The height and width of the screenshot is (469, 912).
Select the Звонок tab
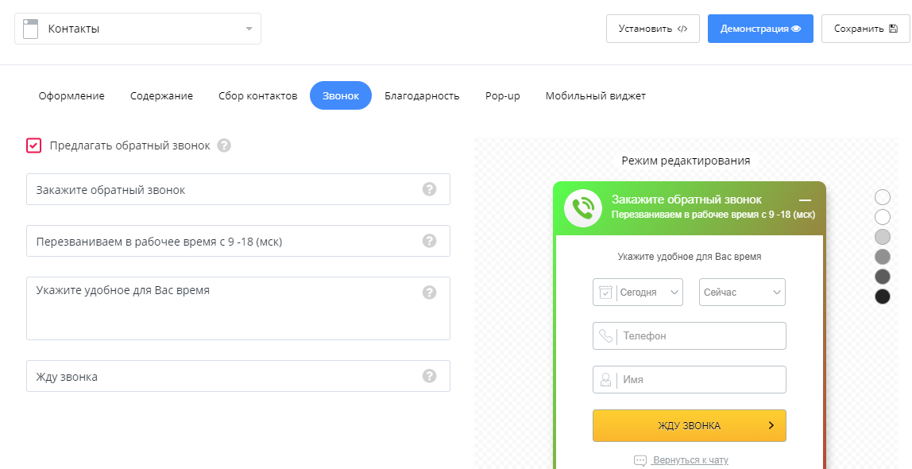pos(341,96)
